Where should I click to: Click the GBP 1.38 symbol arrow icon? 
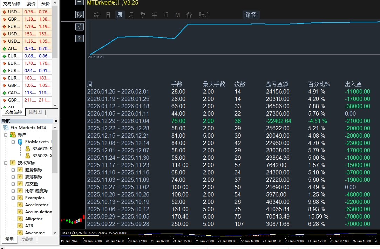[x=4, y=19]
